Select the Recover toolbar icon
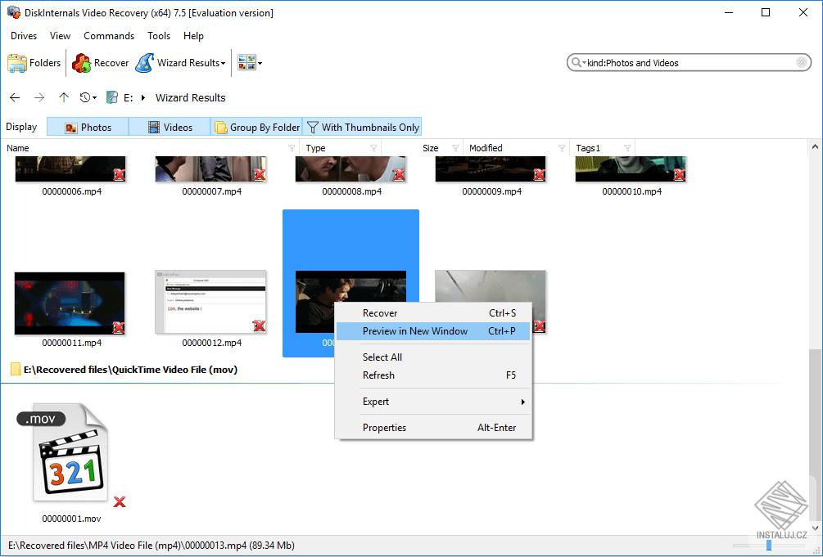 click(82, 62)
